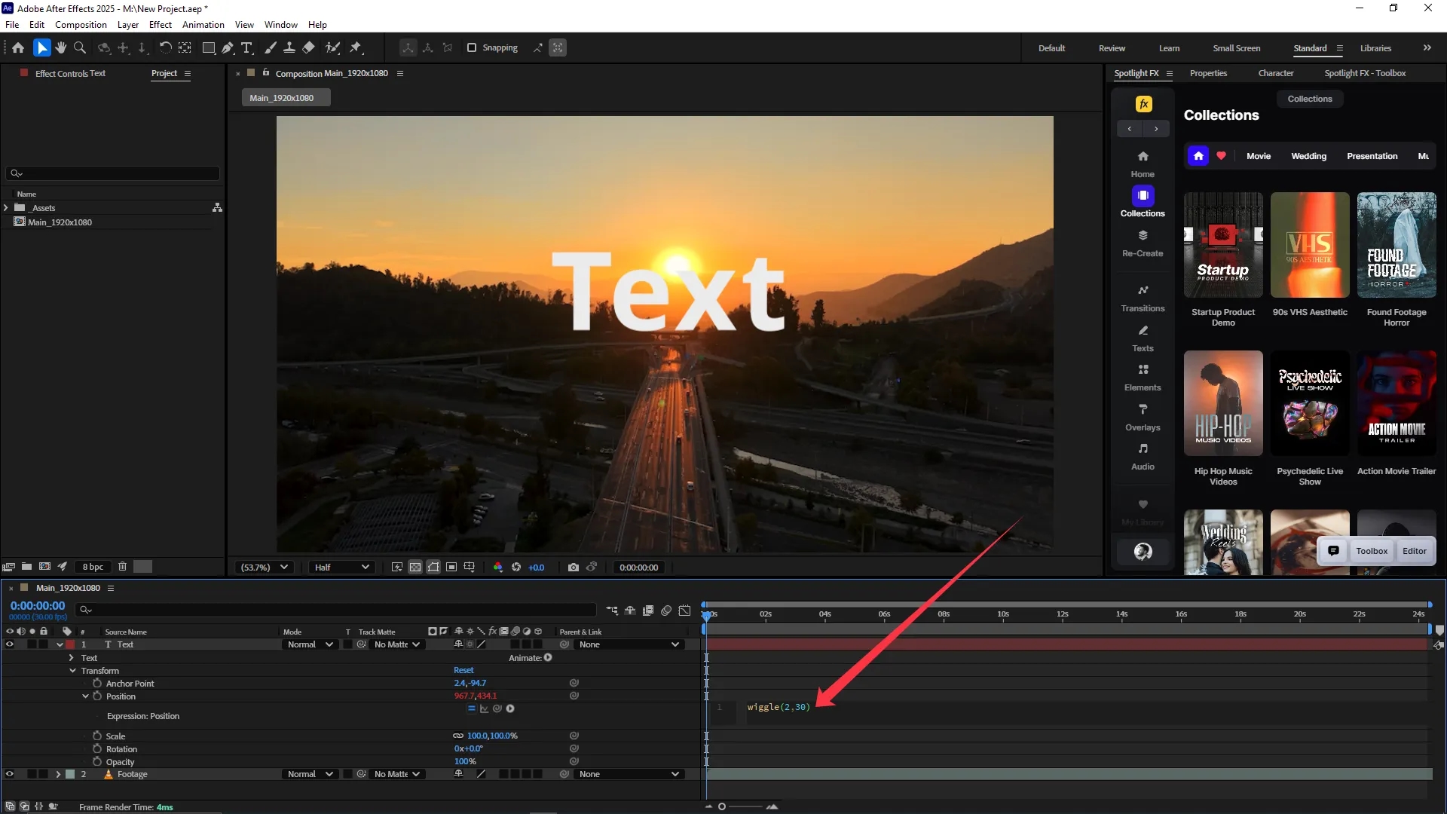Select the Zoom magnifier tool
Image resolution: width=1447 pixels, height=814 pixels.
[x=80, y=47]
